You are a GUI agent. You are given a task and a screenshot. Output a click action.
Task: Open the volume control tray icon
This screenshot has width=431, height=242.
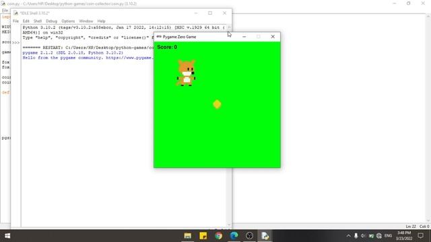point(363,236)
